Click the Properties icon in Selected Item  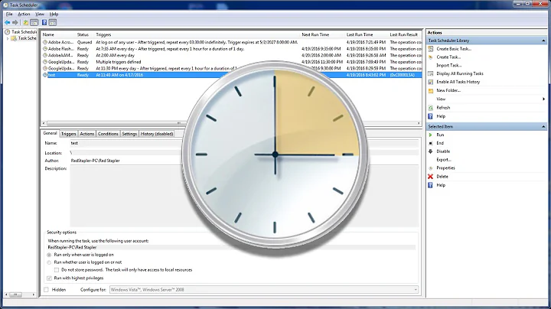point(431,168)
